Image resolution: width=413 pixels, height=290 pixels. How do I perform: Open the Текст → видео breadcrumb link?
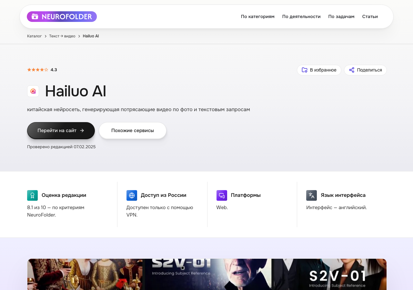[62, 36]
